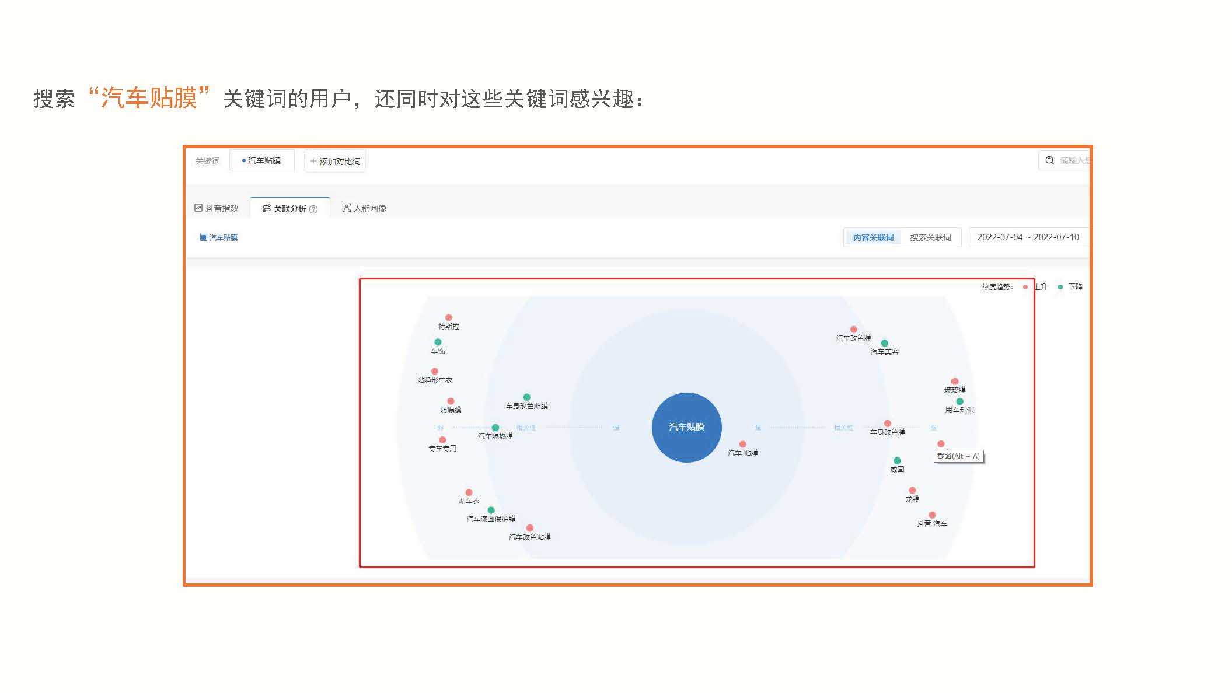This screenshot has height=693, width=1232.
Task: Click the help icon beside 关联分析
Action: (x=313, y=209)
